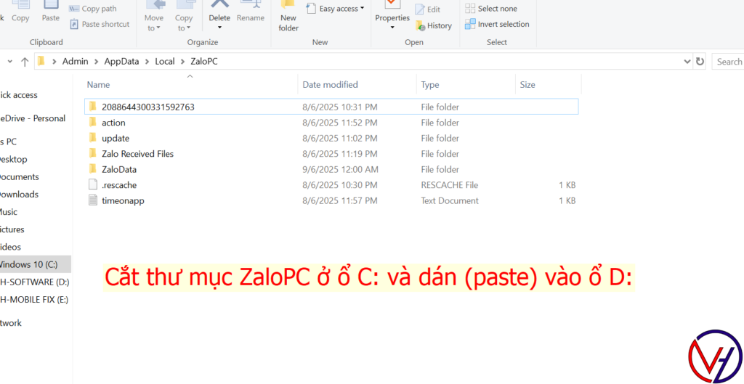Click Select none in ribbon
The height and width of the screenshot is (384, 744).
(497, 9)
